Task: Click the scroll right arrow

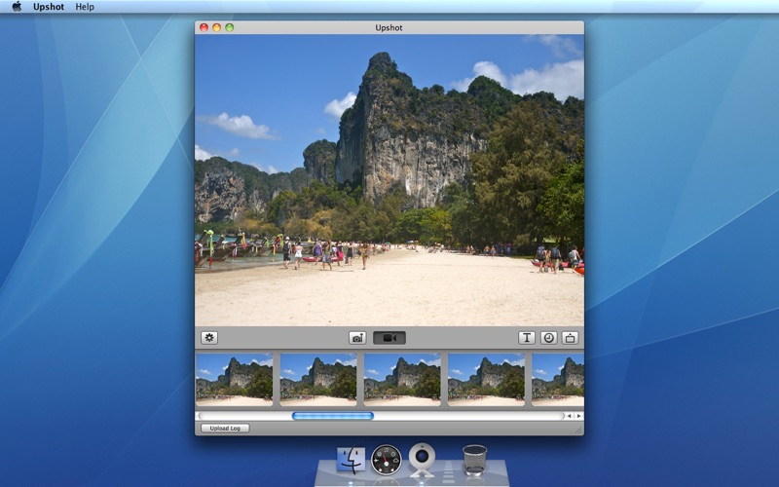Action: click(x=578, y=416)
